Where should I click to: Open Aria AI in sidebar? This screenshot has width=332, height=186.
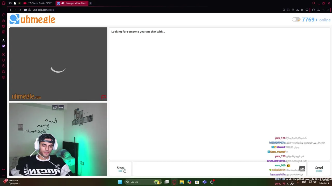click(x=4, y=40)
